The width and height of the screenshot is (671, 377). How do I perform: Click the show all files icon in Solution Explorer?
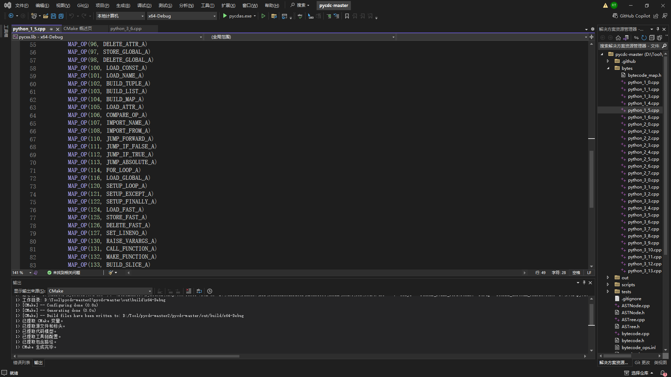(659, 38)
